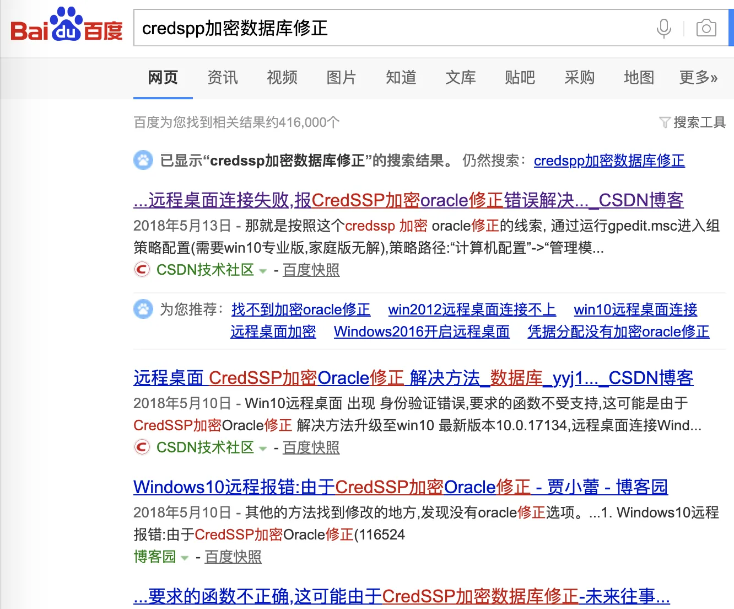Screen dimensions: 734x609
Task: Expand dropdown arrow next to 博客园
Action: [185, 558]
